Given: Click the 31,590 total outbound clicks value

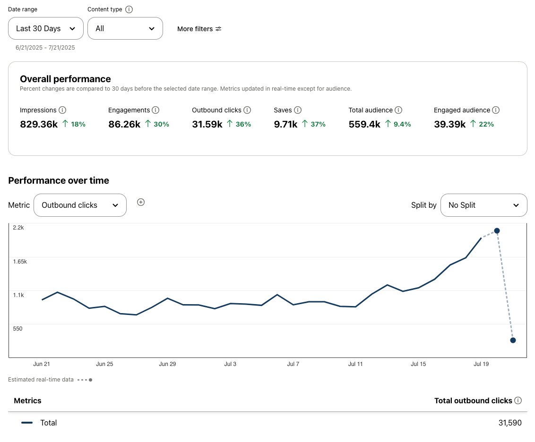Looking at the screenshot, I should [x=510, y=423].
